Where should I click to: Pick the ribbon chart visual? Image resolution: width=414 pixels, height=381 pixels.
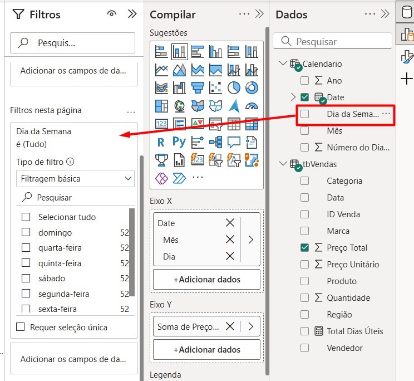(161, 87)
